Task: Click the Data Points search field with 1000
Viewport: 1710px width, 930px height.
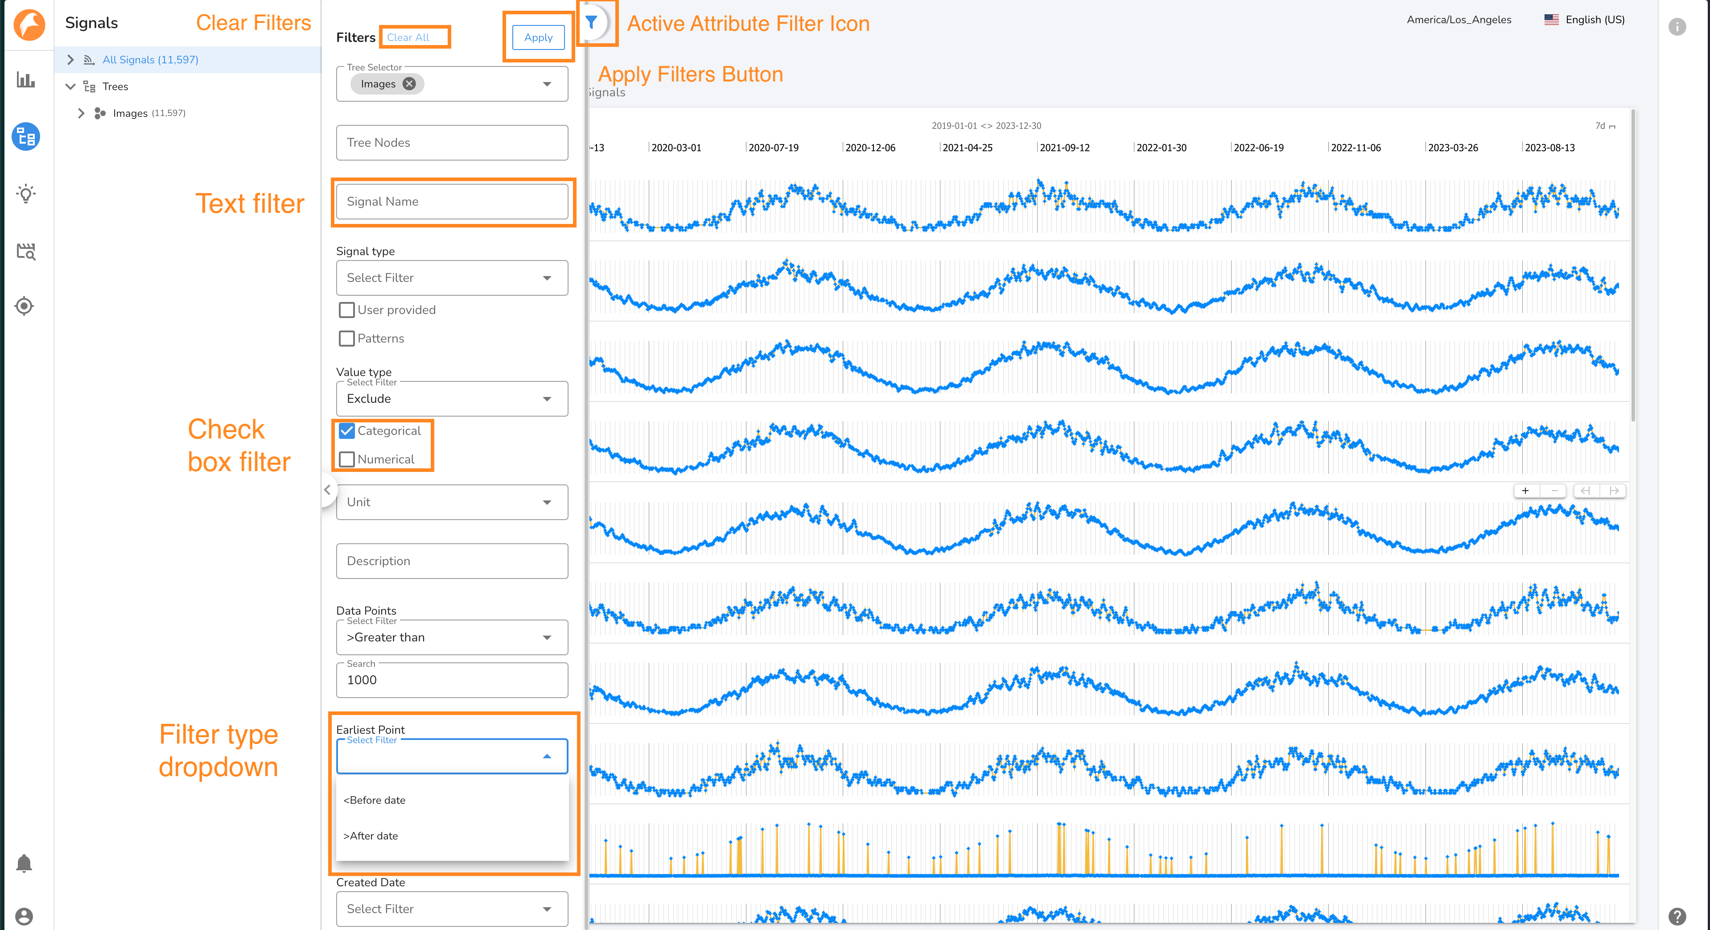Action: (x=452, y=680)
